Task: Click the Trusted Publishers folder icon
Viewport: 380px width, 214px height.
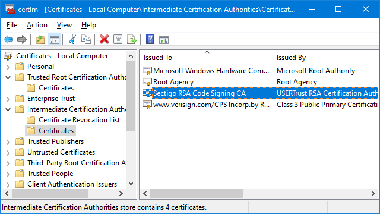Action: tap(20, 141)
